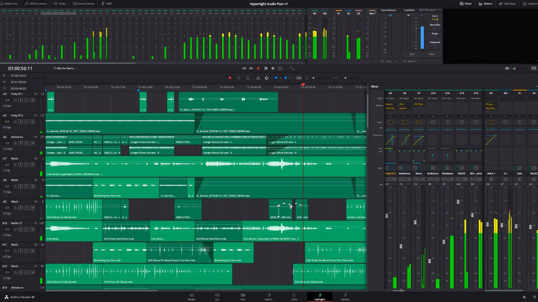Arm recording with the record button
Screen dimensions: 538x302
coord(273,68)
